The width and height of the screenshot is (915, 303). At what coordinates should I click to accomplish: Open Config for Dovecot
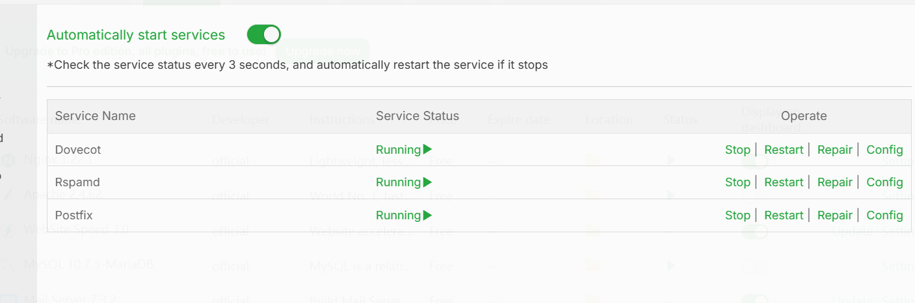coord(884,150)
